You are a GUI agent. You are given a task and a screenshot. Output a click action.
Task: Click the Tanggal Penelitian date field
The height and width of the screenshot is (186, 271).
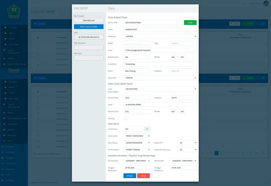tap(183, 168)
